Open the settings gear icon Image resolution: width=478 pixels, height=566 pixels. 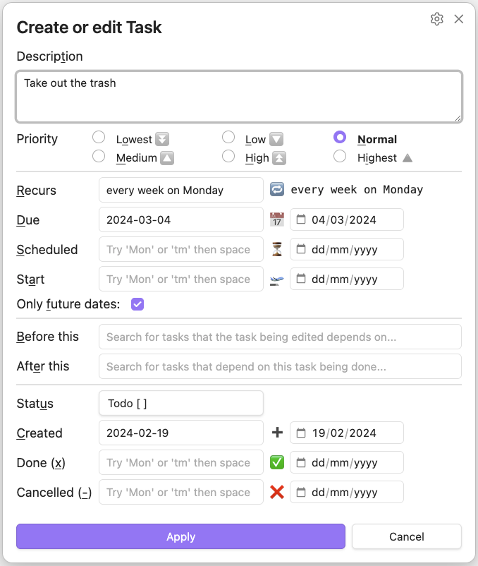[436, 19]
